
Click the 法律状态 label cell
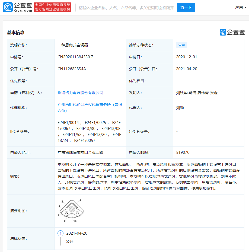[31, 238]
